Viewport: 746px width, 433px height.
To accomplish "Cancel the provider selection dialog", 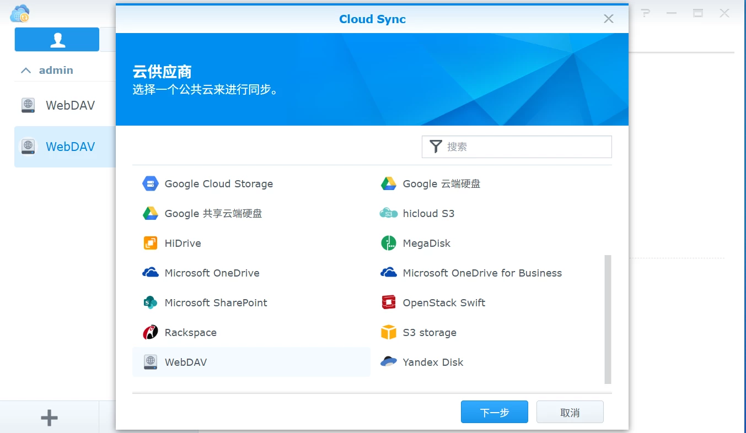I will click(570, 412).
